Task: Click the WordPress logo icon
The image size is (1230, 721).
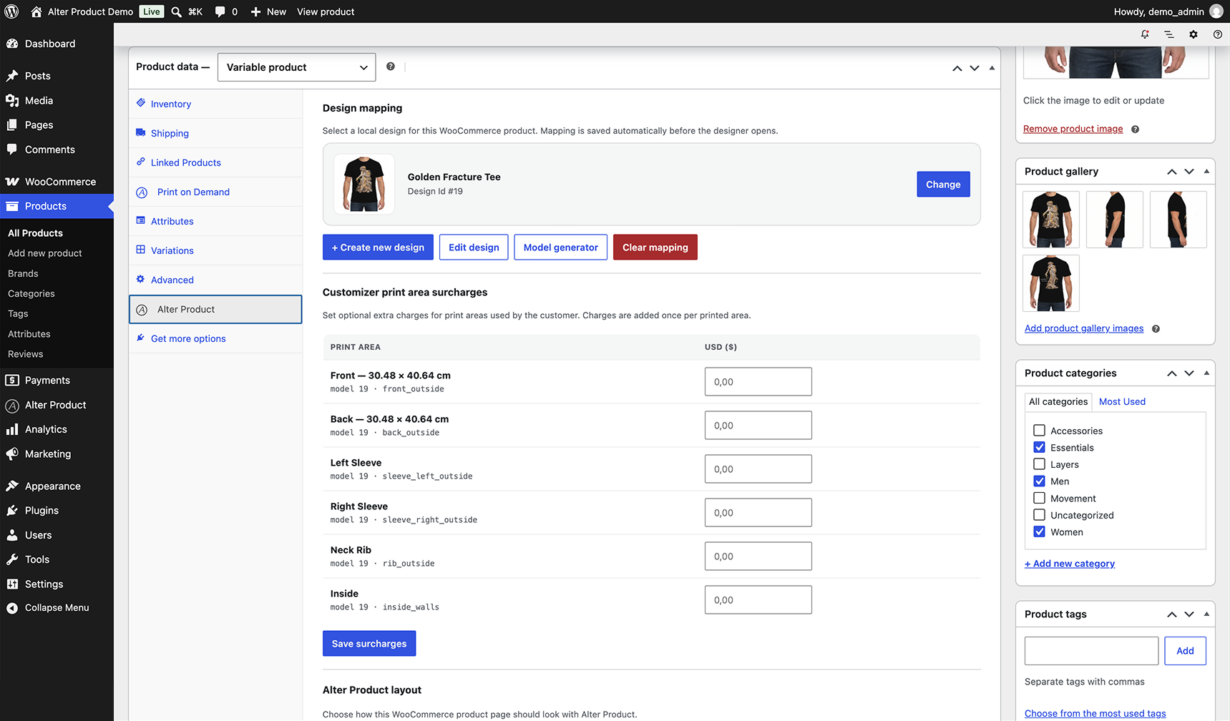Action: point(11,11)
